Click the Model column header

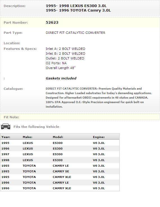pos(58,137)
